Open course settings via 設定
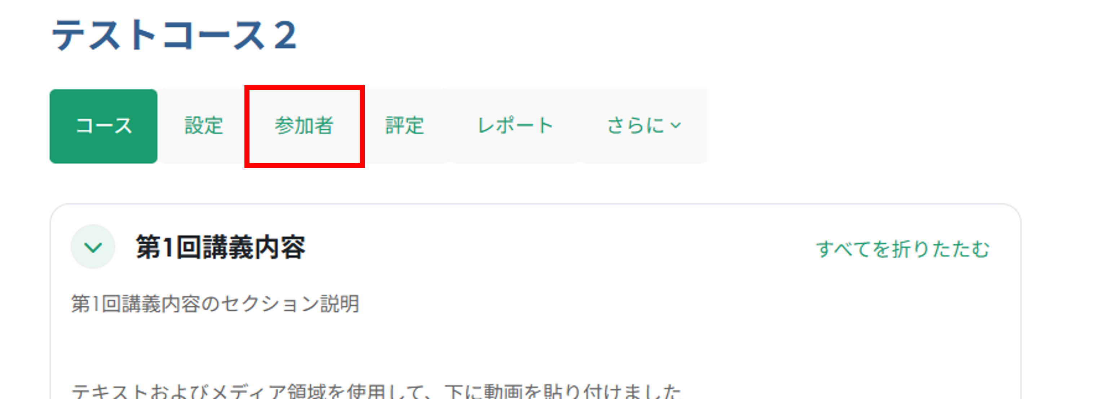 tap(203, 126)
